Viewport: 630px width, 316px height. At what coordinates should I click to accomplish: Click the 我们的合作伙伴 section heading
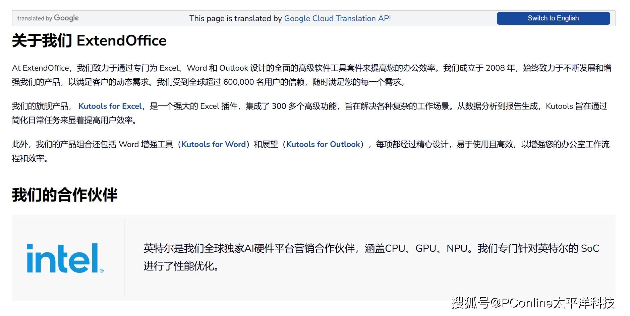tap(65, 195)
